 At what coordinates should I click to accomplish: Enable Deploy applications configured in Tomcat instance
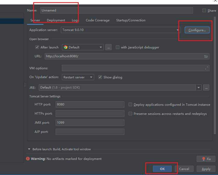click(x=130, y=104)
